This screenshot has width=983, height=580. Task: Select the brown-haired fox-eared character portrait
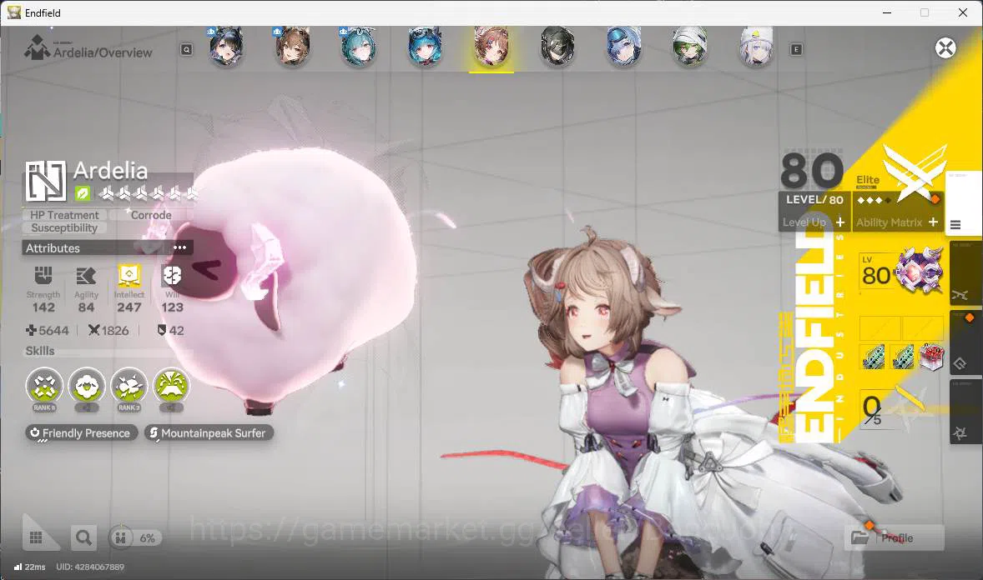(x=292, y=47)
